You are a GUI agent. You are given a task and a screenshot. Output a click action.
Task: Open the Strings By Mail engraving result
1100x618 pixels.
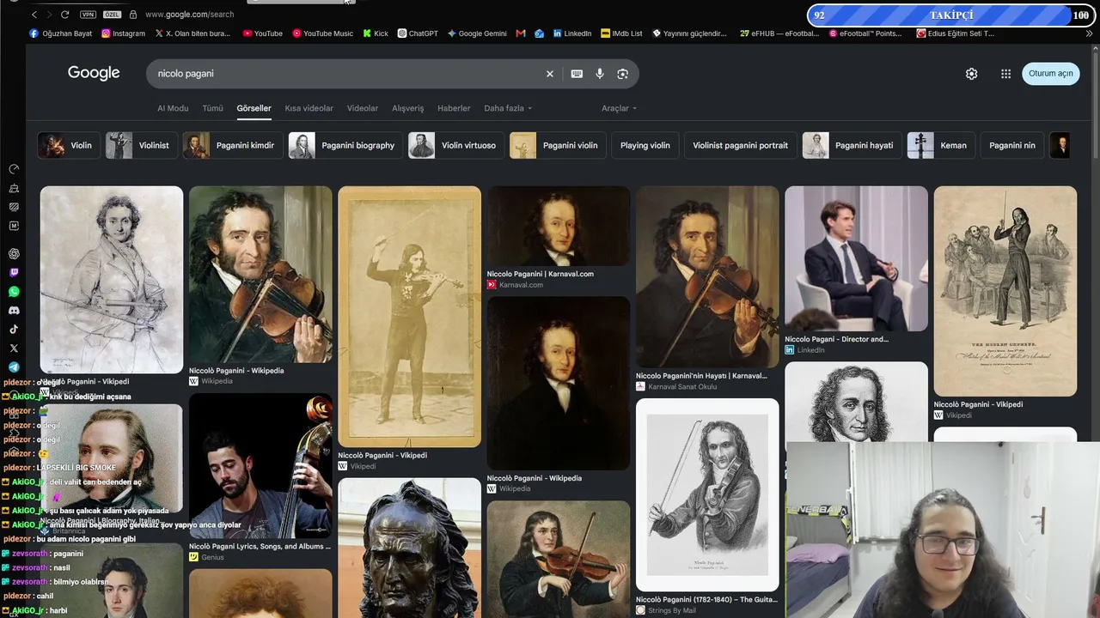pyautogui.click(x=707, y=495)
